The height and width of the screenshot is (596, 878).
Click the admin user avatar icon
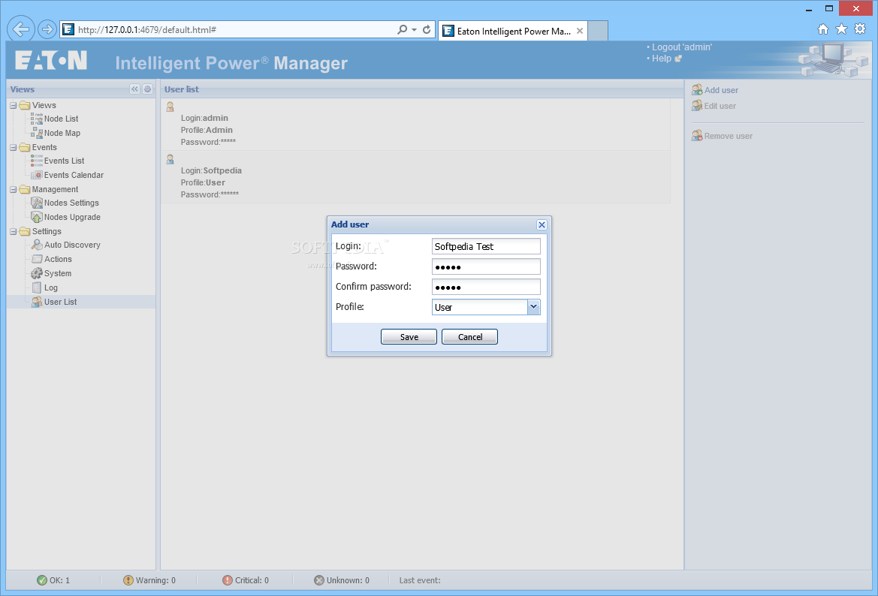(170, 107)
